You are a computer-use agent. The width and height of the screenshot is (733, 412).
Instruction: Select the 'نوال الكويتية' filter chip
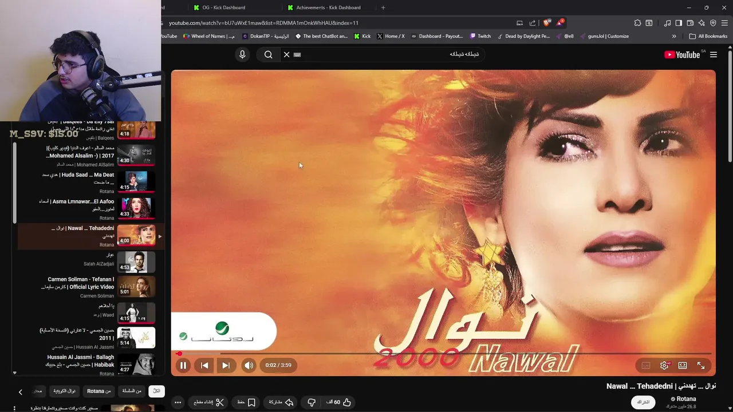pos(64,391)
